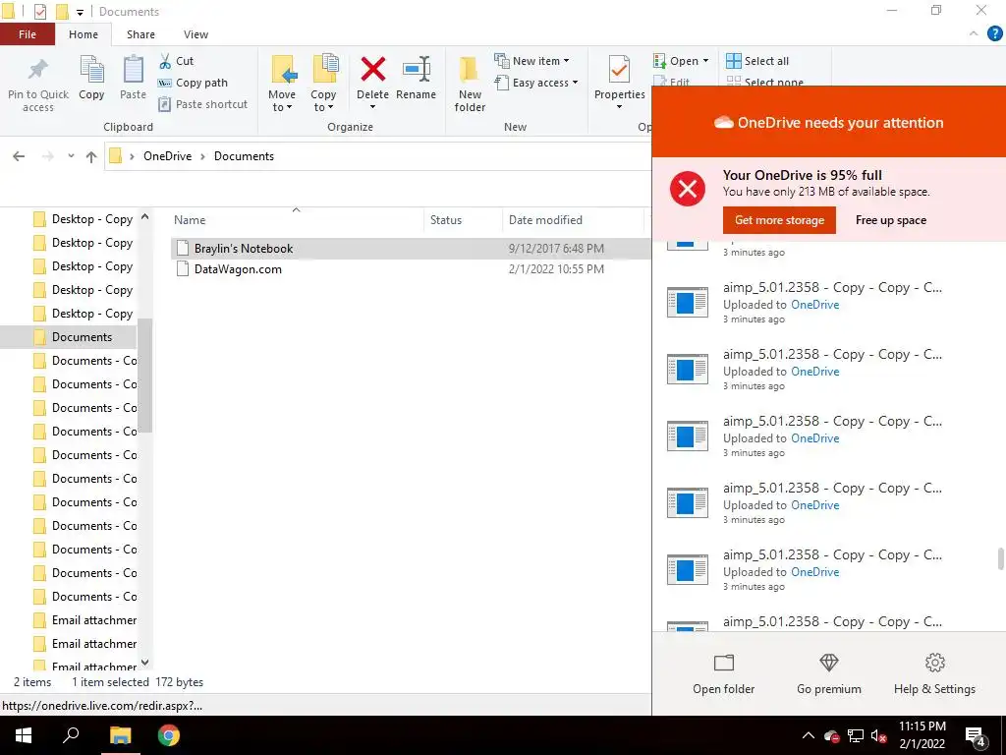Click the Paste clipboard icon
This screenshot has height=755, width=1006.
(x=133, y=70)
